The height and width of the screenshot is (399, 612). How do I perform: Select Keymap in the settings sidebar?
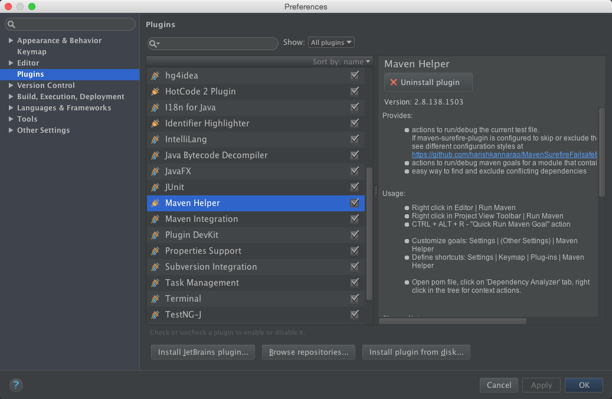point(31,51)
